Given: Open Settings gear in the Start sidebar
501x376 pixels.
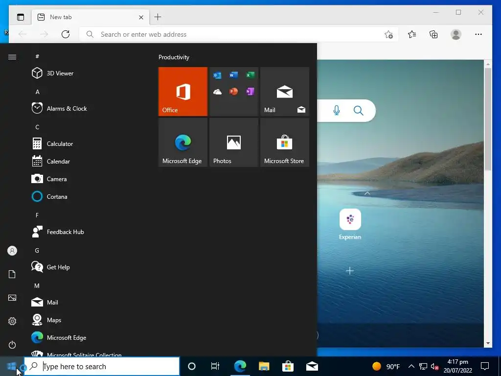Looking at the screenshot, I should (x=12, y=321).
